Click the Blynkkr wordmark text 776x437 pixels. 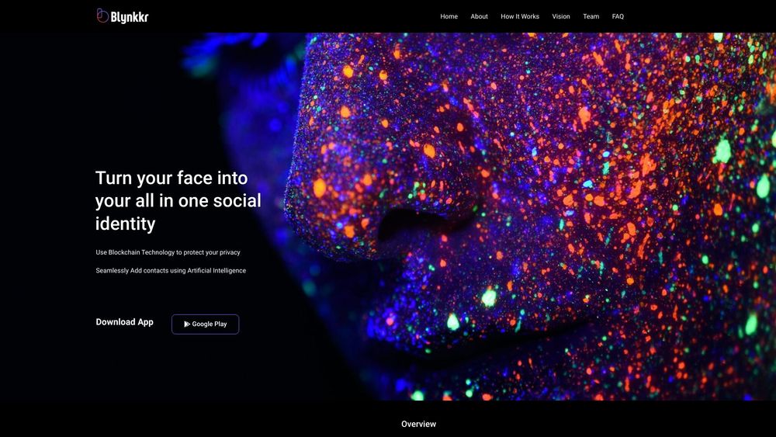pyautogui.click(x=130, y=17)
